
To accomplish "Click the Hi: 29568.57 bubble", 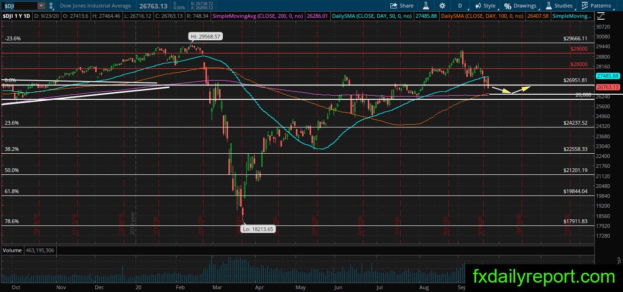I will [205, 36].
